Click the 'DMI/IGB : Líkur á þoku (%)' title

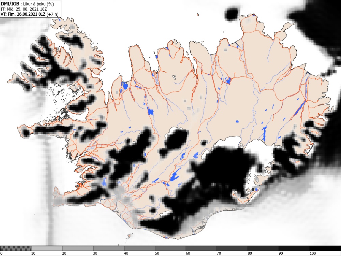[x=27, y=4]
